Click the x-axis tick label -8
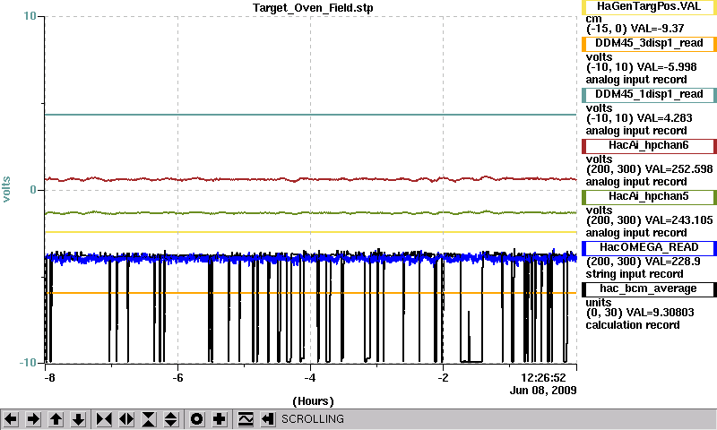This screenshot has width=717, height=430. pyautogui.click(x=49, y=378)
